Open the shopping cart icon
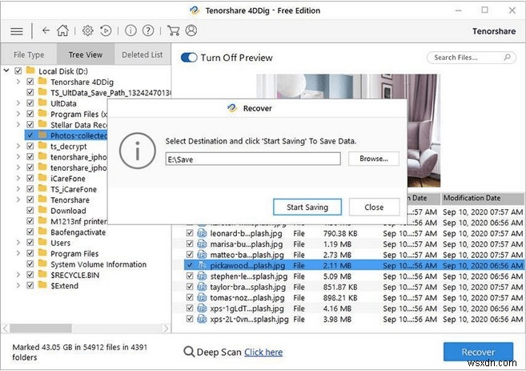Image resolution: width=526 pixels, height=371 pixels. [173, 30]
